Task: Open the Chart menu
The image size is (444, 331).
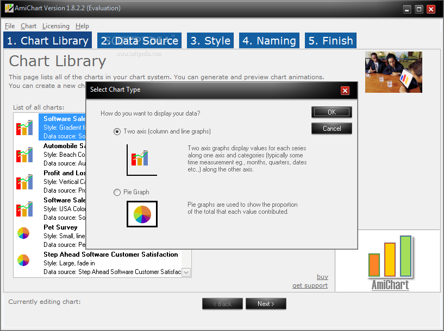Action: point(28,26)
